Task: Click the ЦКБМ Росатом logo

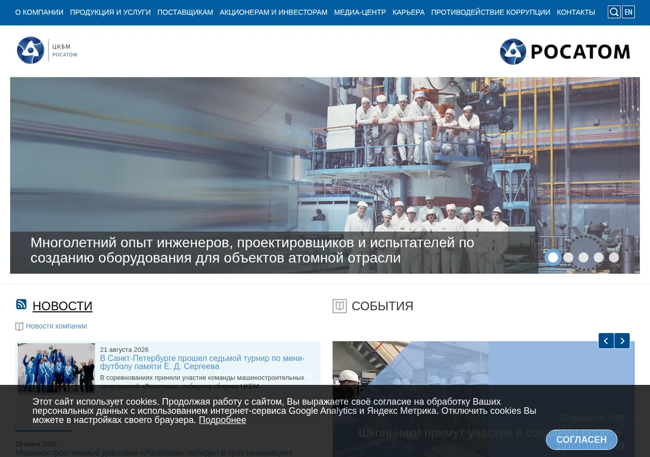Action: 47,50
